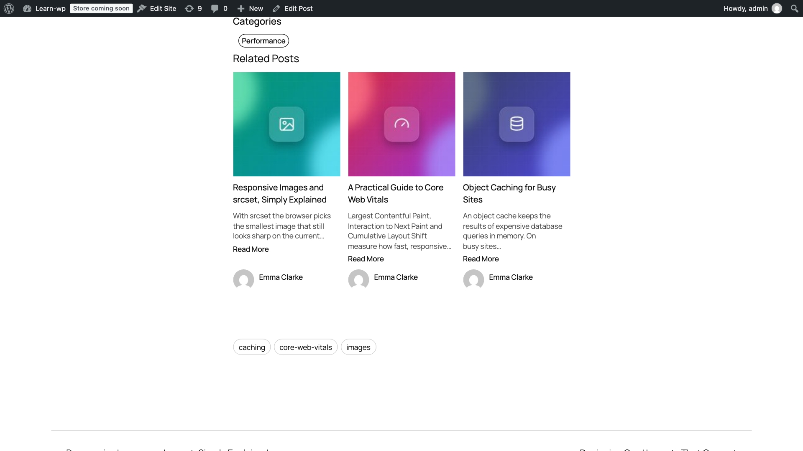Click the Categories heading
This screenshot has height=451, width=803.
(257, 21)
